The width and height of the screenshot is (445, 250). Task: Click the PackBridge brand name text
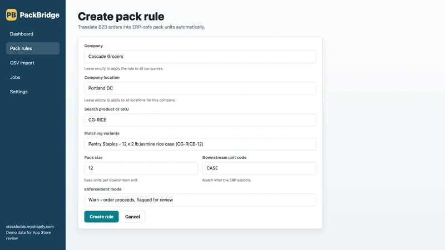(x=39, y=15)
